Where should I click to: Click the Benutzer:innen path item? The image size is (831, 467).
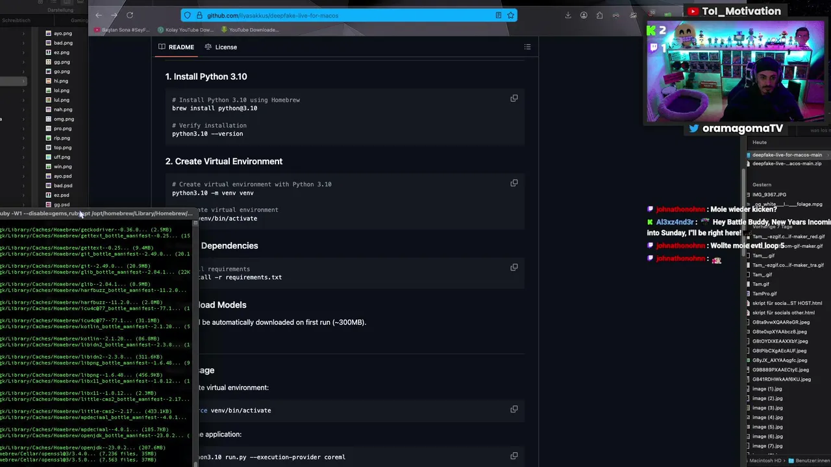point(809,461)
